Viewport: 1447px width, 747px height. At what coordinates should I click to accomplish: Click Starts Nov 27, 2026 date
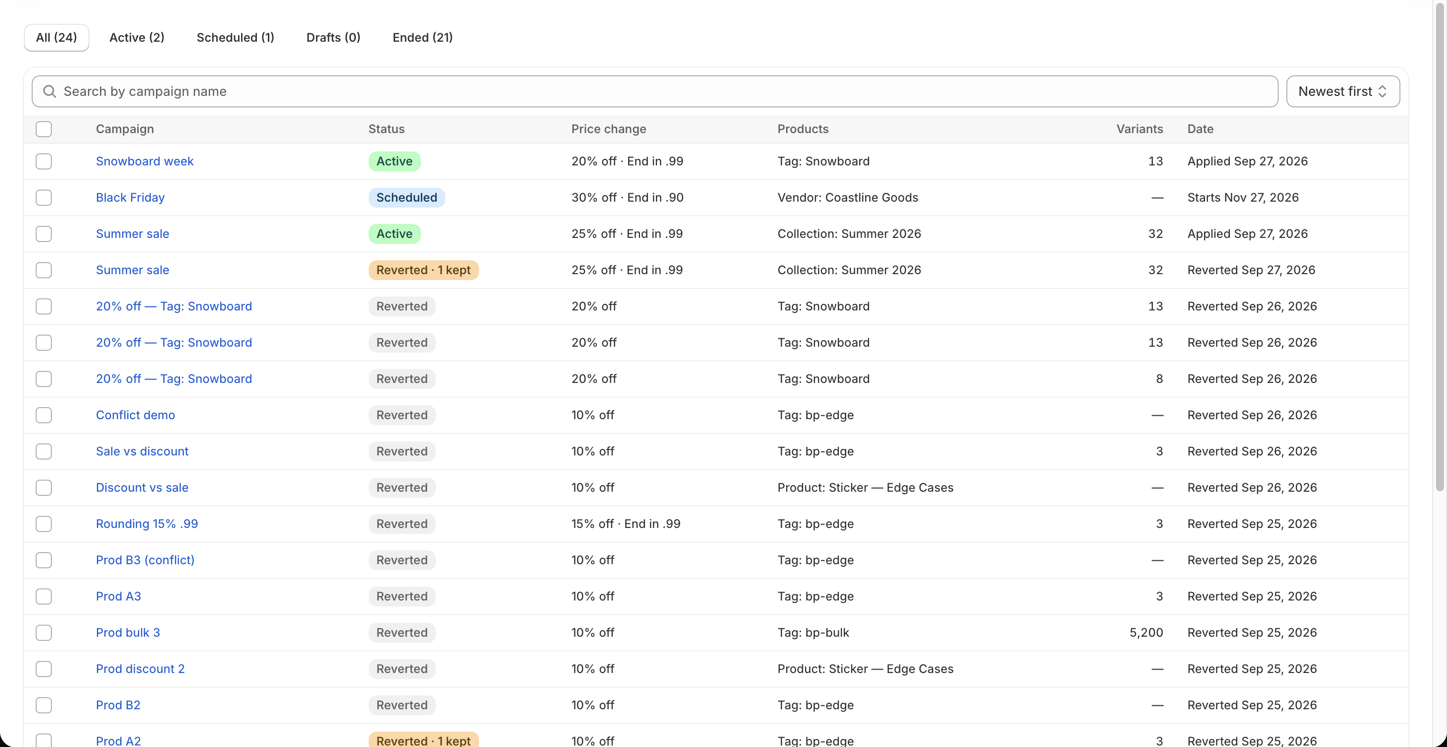click(1243, 198)
